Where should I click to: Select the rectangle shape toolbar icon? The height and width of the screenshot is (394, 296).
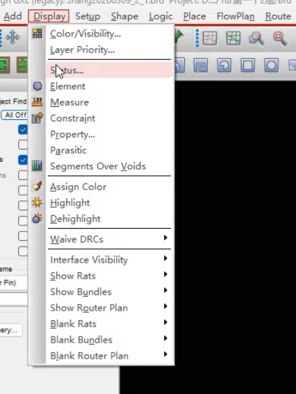(x=247, y=65)
